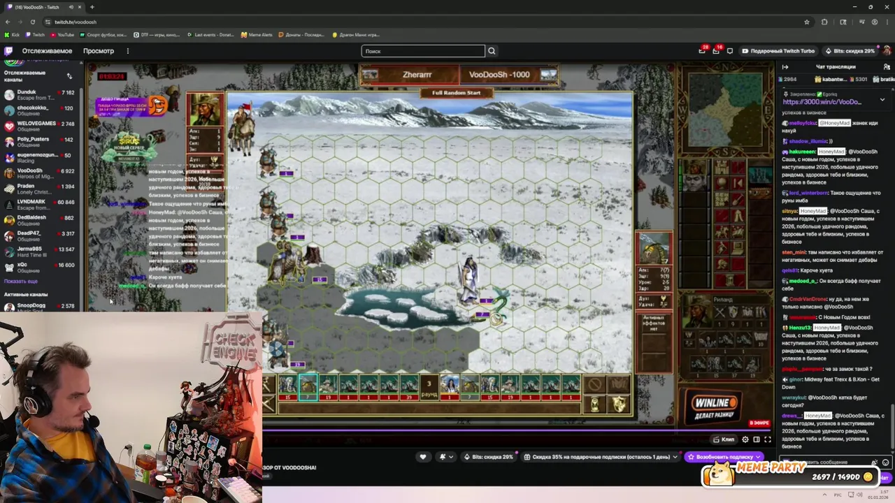Open the YouTube bookmark
895x503 pixels.
tap(62, 34)
